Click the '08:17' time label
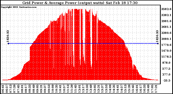Viewport: 173px width, 94px height. 26,89
